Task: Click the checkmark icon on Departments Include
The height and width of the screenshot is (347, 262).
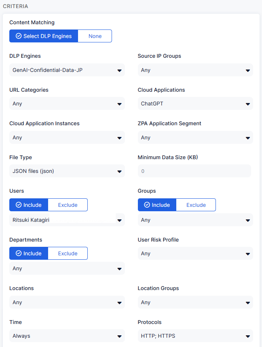Action: coord(19,253)
